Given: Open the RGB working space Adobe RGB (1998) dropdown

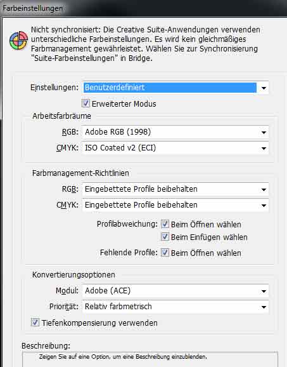Looking at the screenshot, I should click(x=175, y=132).
